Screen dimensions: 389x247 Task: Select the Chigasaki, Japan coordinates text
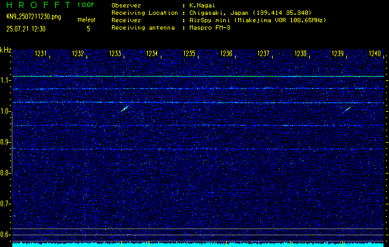coord(250,12)
